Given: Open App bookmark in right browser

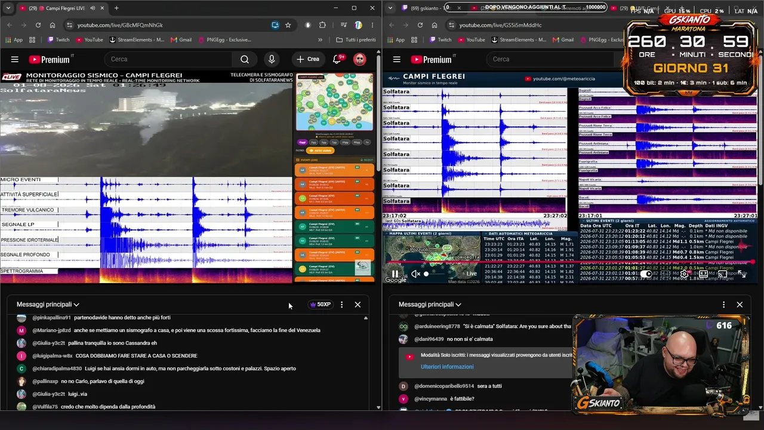Looking at the screenshot, I should pyautogui.click(x=395, y=40).
